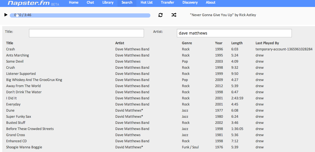Viewport: 315px width, 152px height.
Task: Sort results by Year column header
Action: (x=219, y=43)
